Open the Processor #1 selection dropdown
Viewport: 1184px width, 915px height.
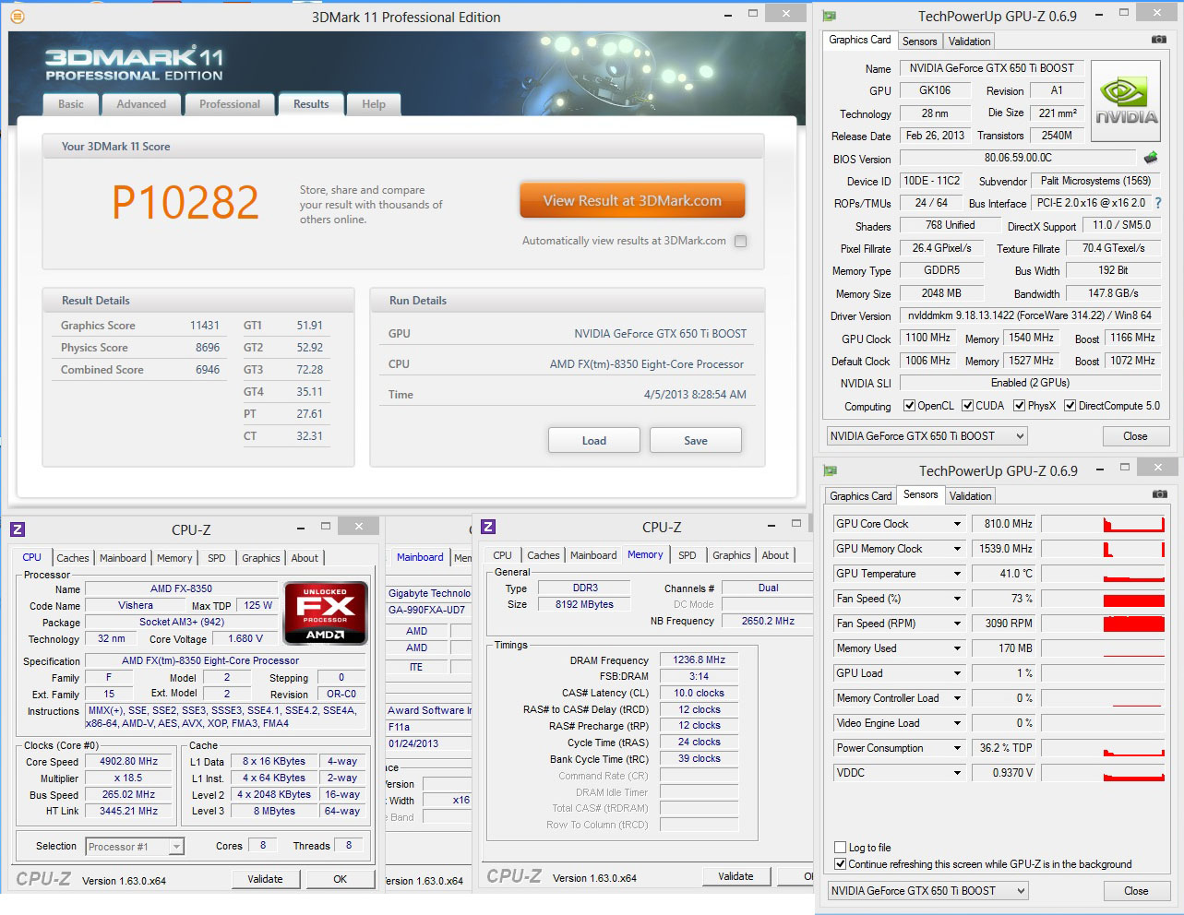coord(176,847)
